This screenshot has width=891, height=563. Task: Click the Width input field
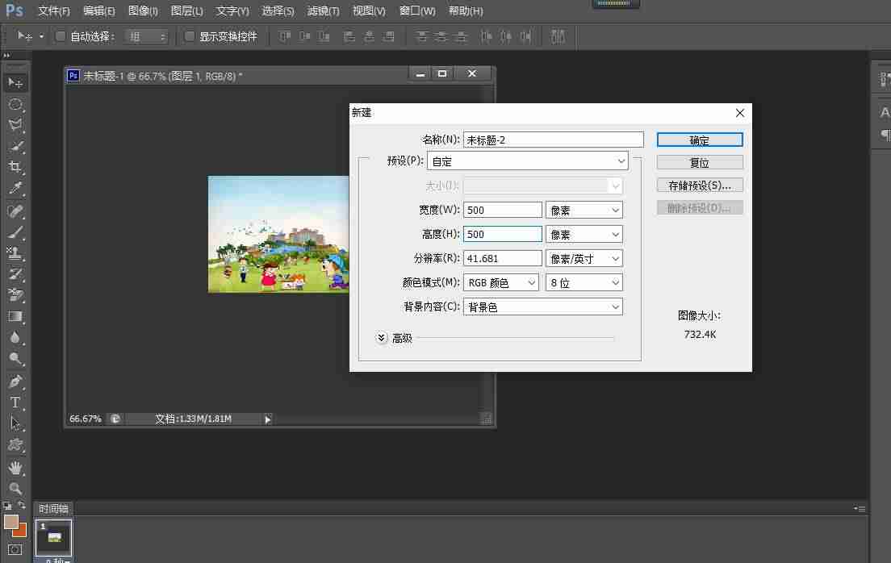coord(503,211)
